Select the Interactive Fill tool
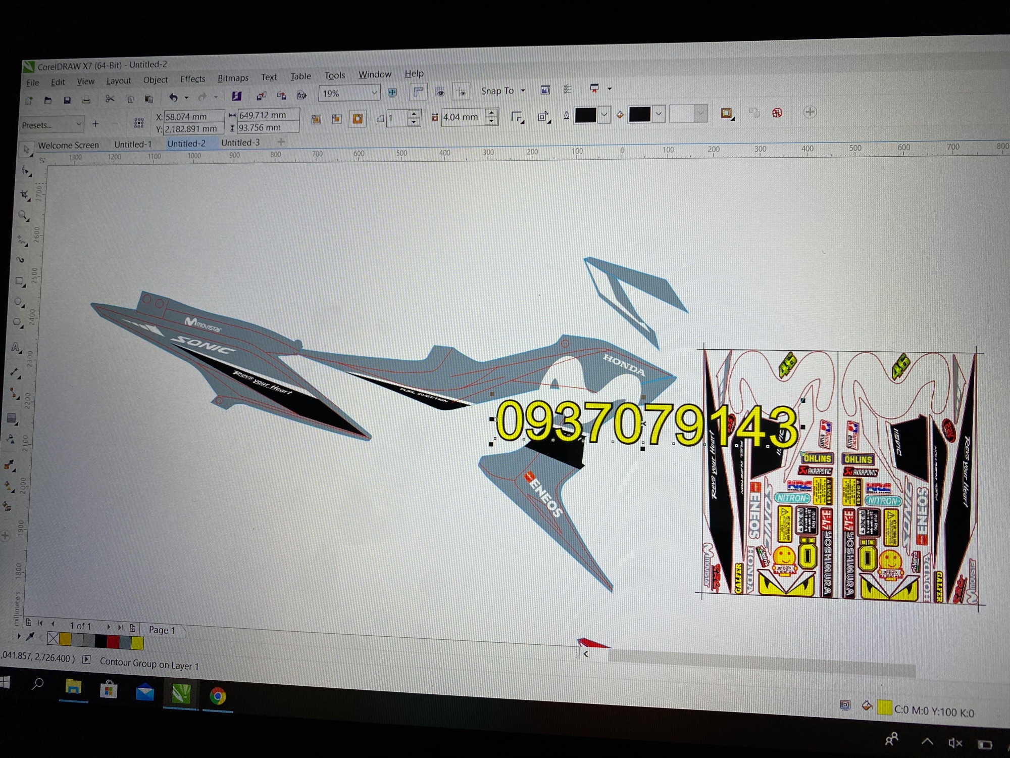This screenshot has width=1010, height=758. (8, 486)
